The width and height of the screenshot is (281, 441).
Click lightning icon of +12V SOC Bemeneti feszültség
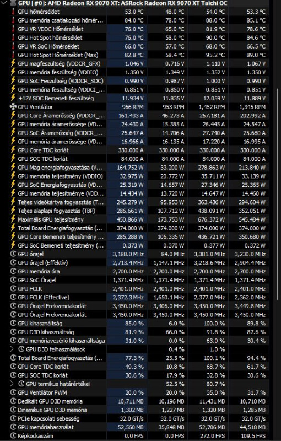pyautogui.click(x=13, y=98)
